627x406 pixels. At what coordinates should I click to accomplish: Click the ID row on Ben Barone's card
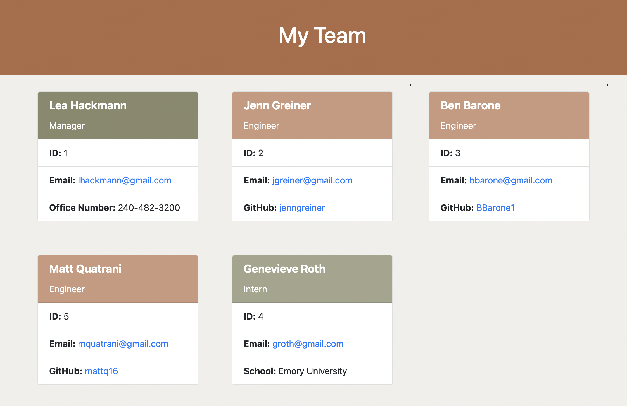click(509, 153)
